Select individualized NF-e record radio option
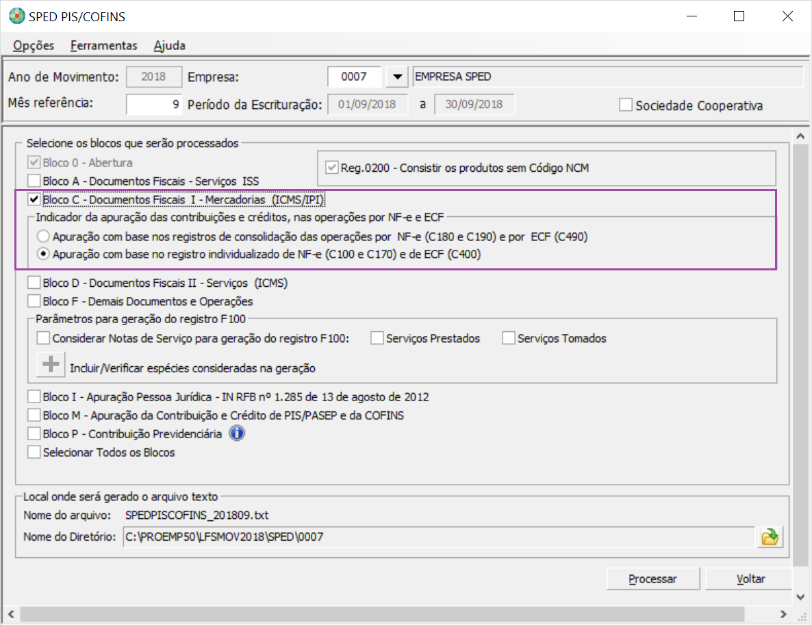 point(44,255)
